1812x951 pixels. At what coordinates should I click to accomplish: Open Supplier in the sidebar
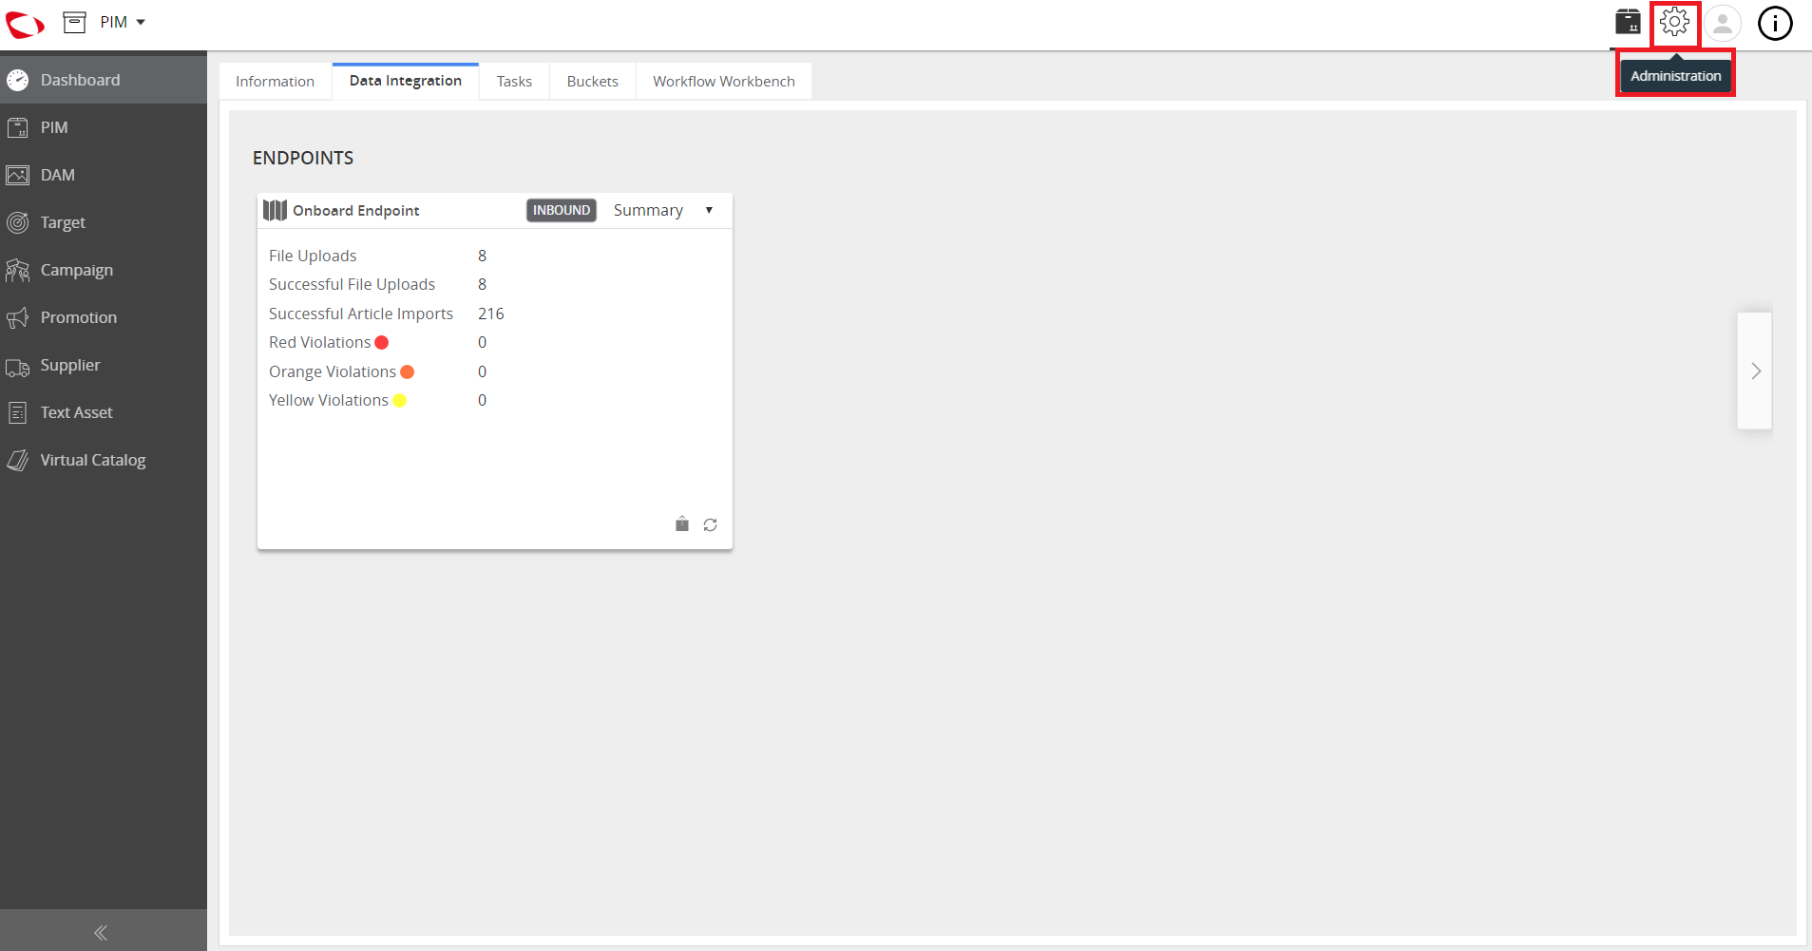click(104, 365)
